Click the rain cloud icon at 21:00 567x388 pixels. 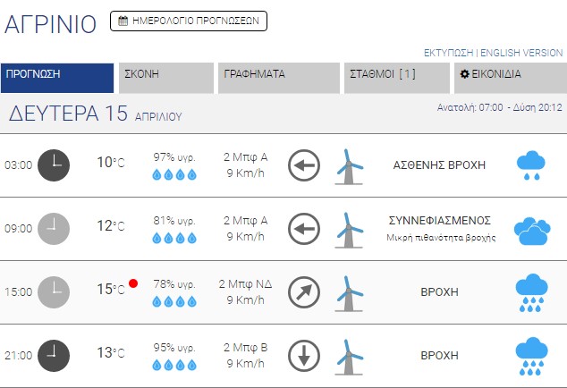[x=531, y=356]
